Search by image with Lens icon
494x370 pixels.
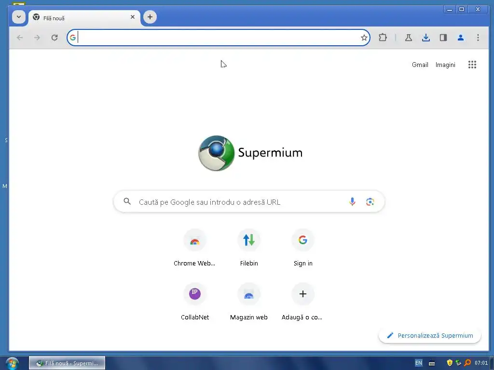click(x=370, y=202)
